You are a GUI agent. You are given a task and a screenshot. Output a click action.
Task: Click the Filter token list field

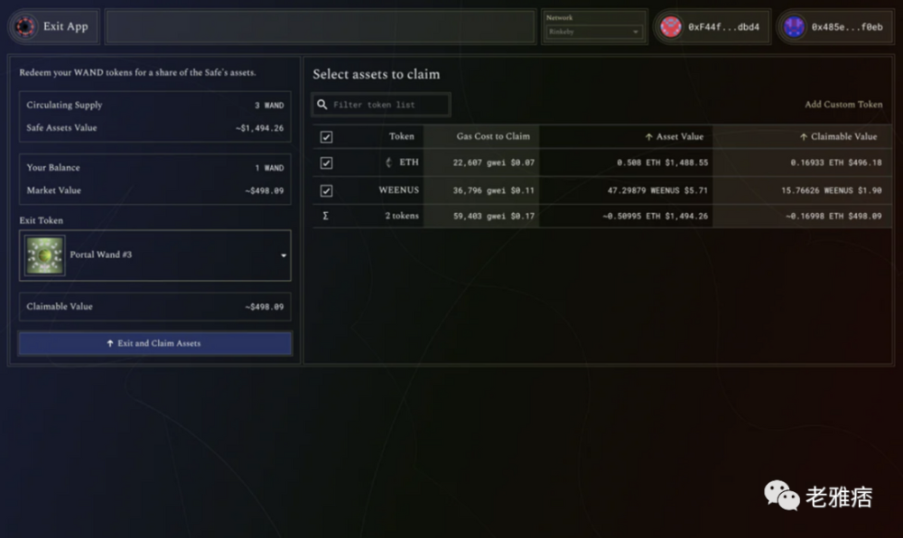pos(381,105)
